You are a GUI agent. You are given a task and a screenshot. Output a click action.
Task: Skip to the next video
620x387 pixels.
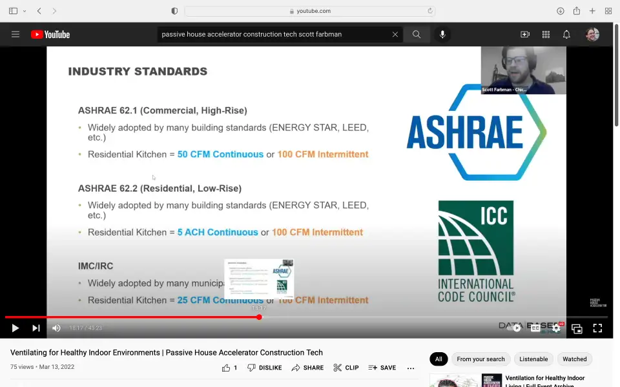[36, 328]
